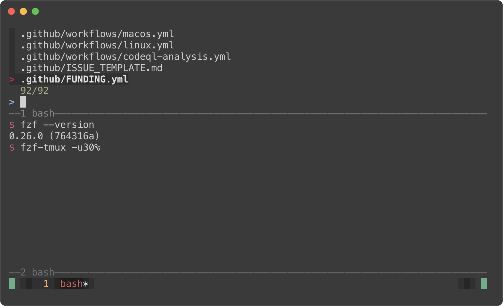Image resolution: width=503 pixels, height=306 pixels.
Task: Select .github/ISSUE_TEMPLATE.md entry
Action: (x=91, y=68)
